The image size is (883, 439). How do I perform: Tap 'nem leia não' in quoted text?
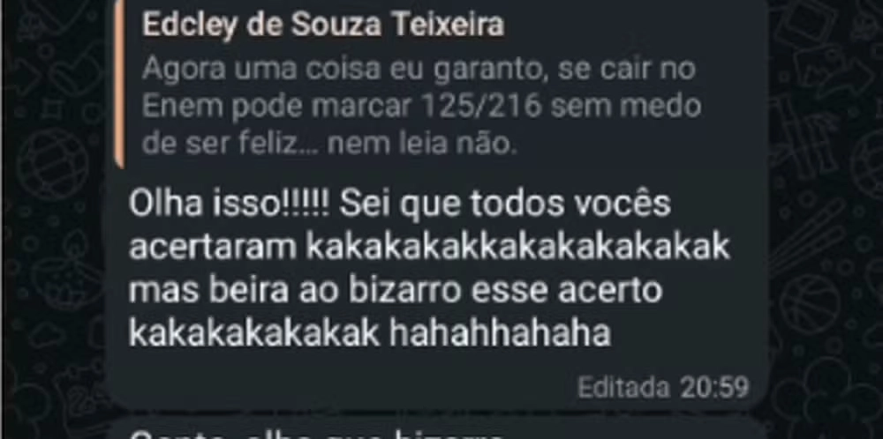(x=422, y=146)
